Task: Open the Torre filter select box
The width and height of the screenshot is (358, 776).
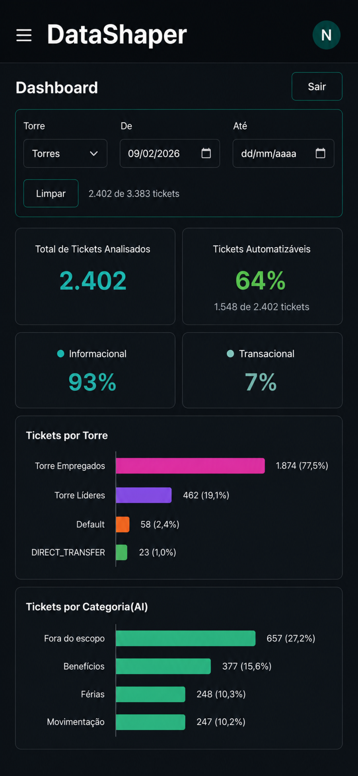Action: tap(65, 153)
